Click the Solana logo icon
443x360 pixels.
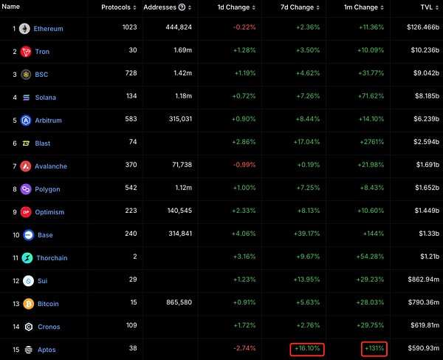point(26,98)
